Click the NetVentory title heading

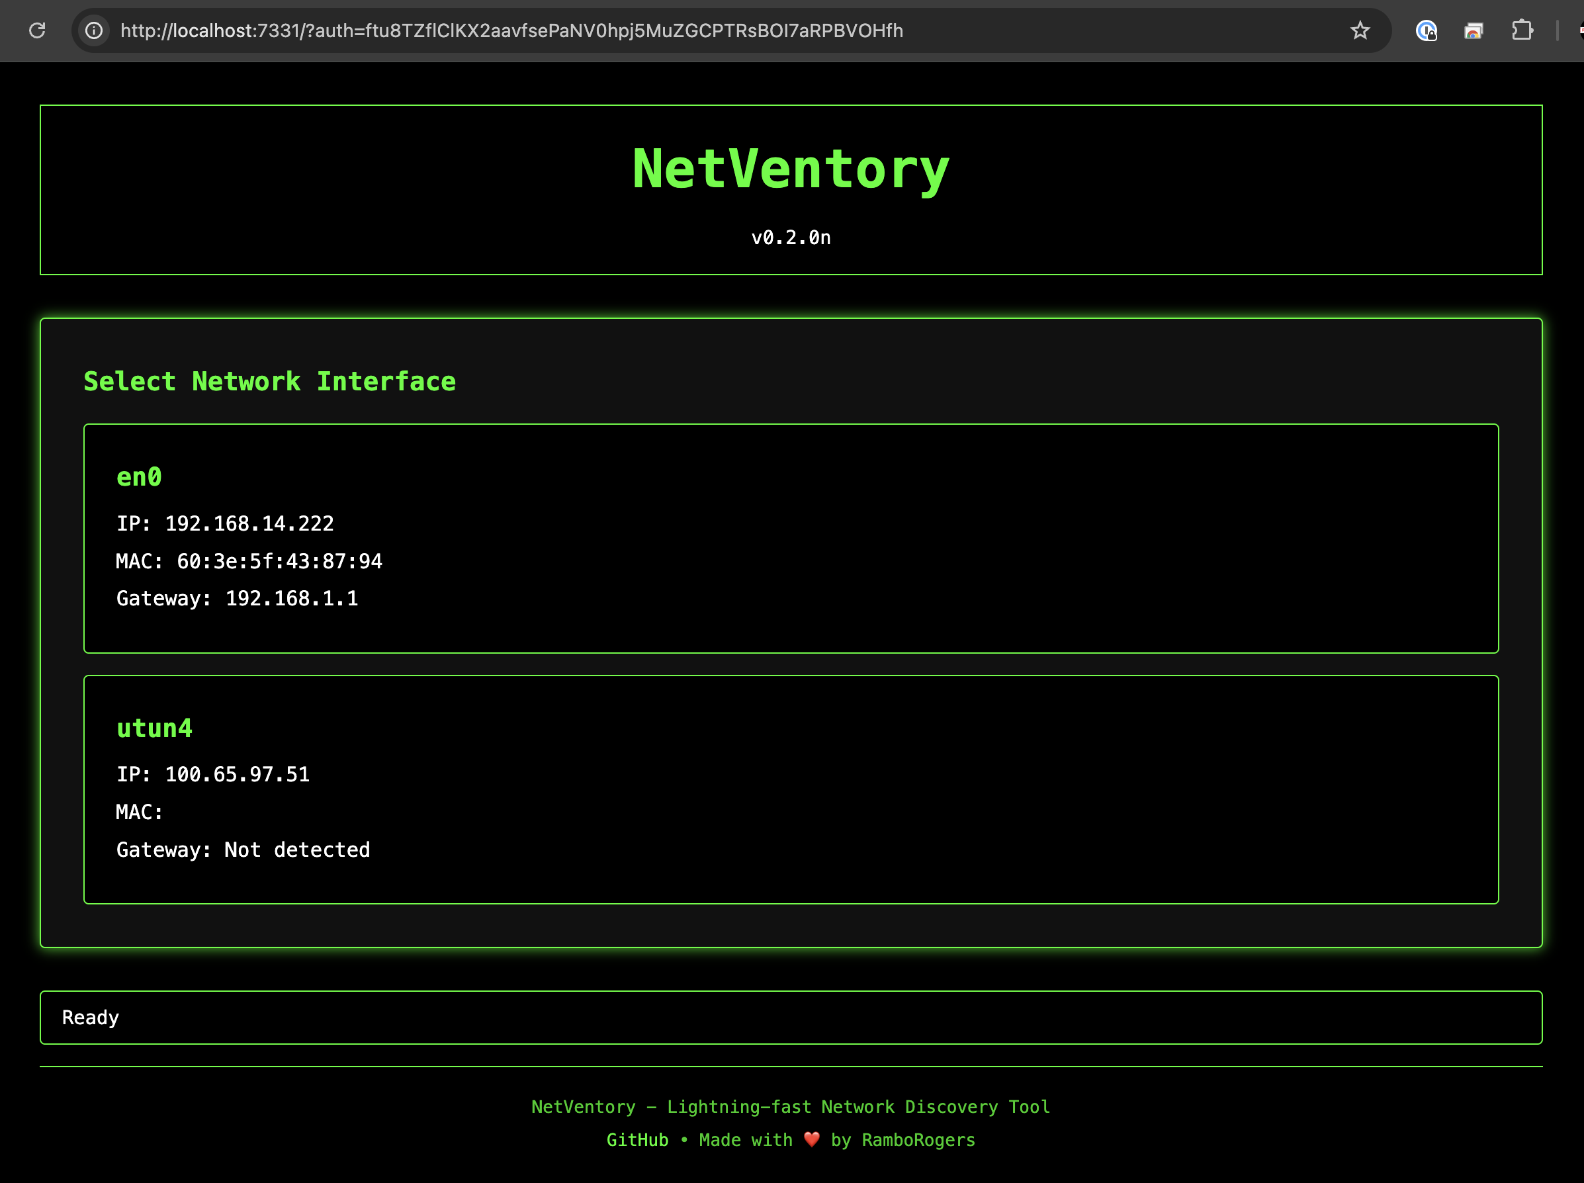coord(791,170)
